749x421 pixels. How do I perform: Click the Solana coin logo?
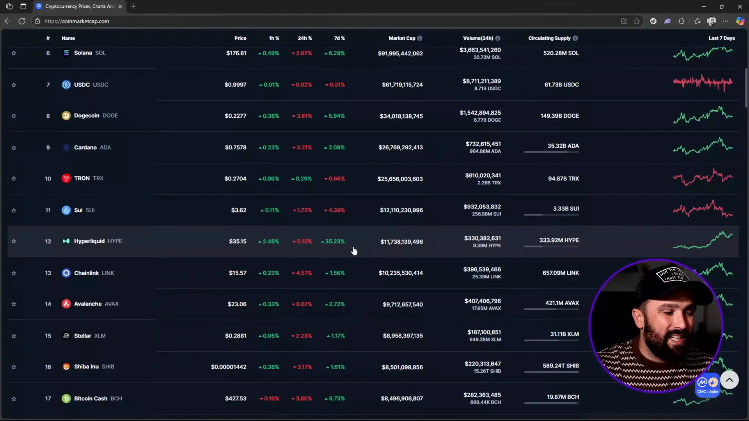click(66, 53)
